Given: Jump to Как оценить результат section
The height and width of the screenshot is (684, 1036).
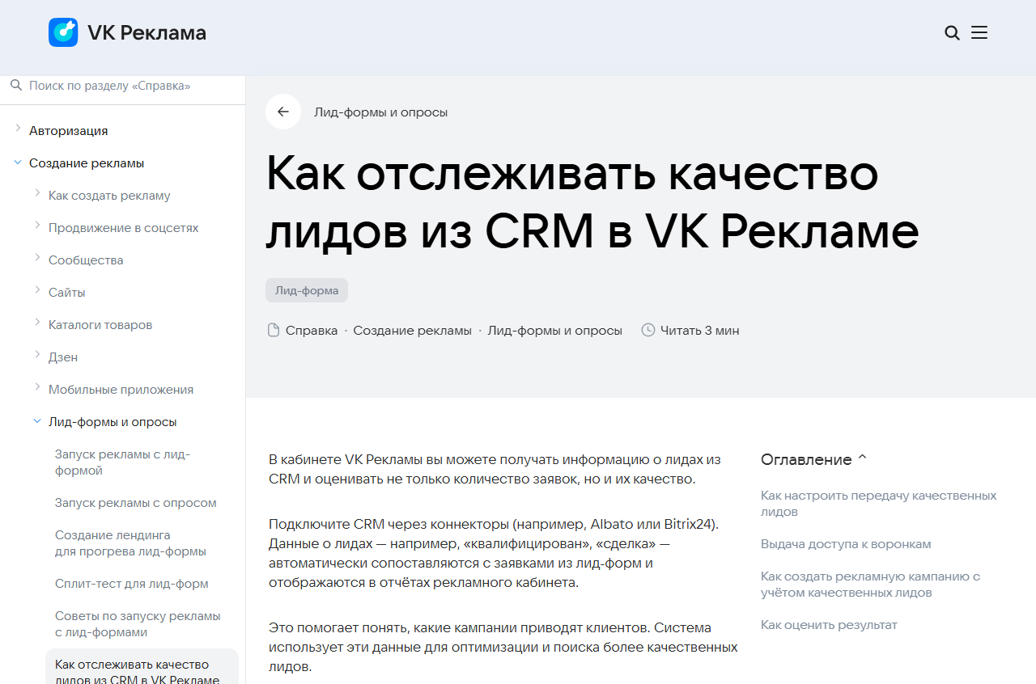Looking at the screenshot, I should (x=829, y=624).
